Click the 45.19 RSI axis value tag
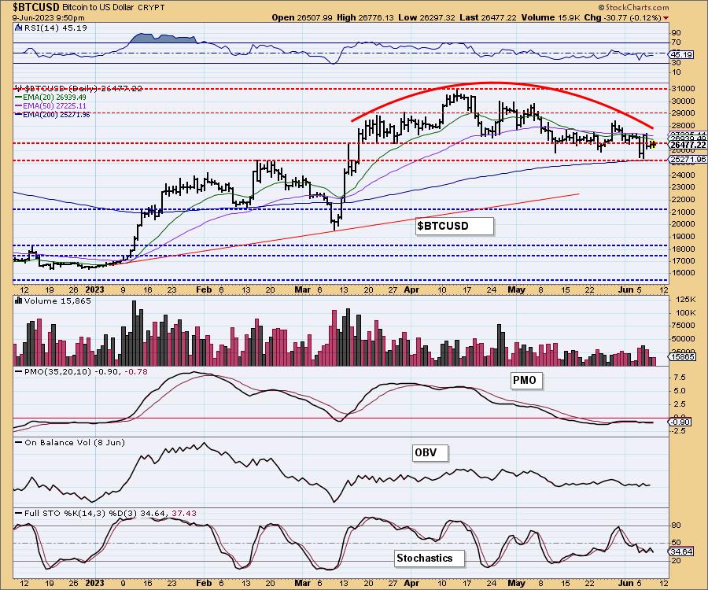Screen dimensions: 708x590 [682, 54]
